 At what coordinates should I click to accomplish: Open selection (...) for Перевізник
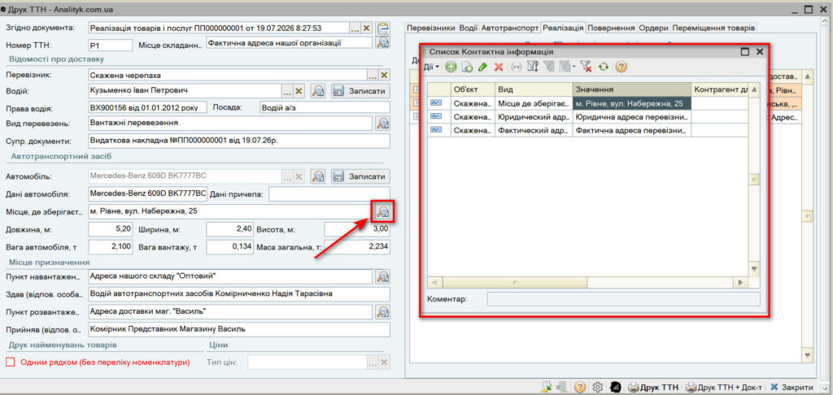coord(373,75)
